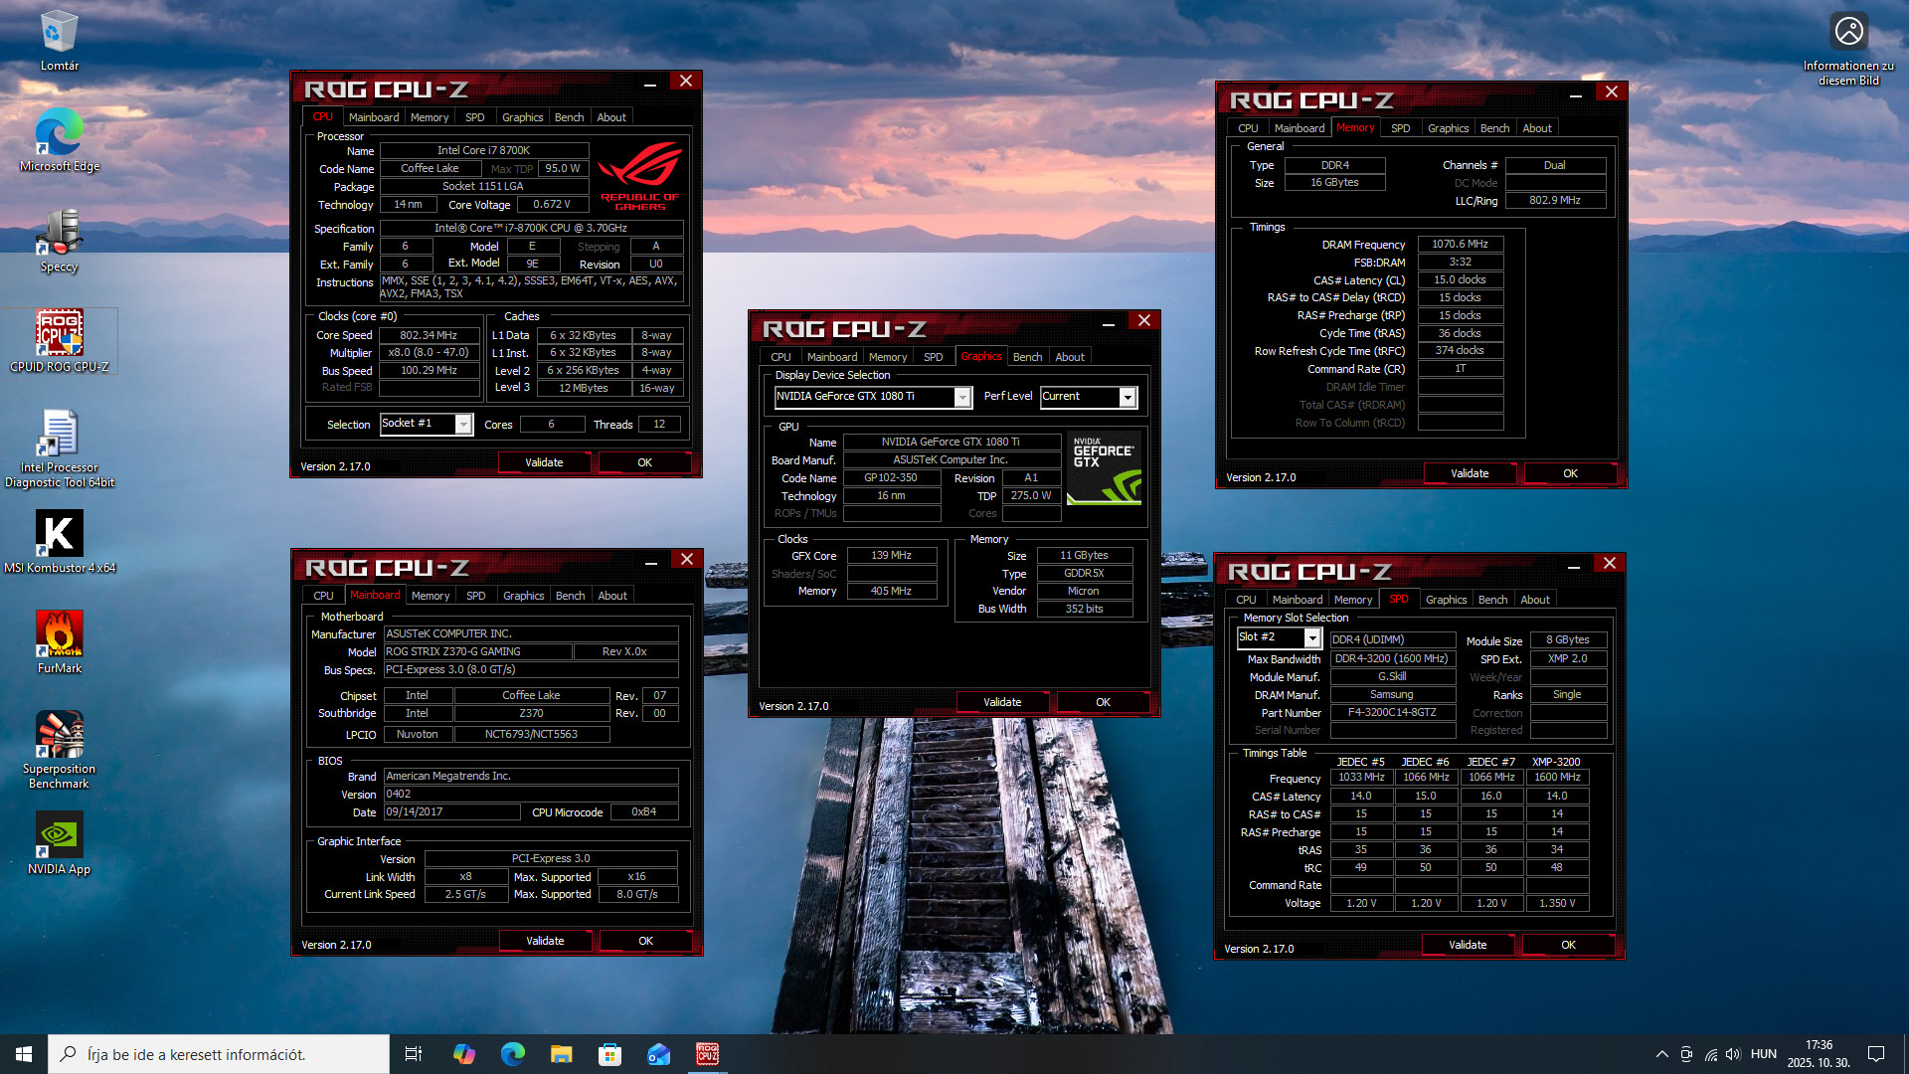The width and height of the screenshot is (1909, 1074).
Task: Expand the Perf Level Current dropdown
Action: 1128,397
